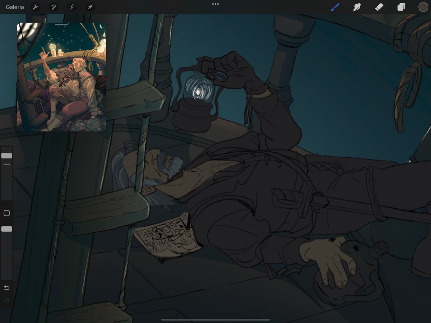Viewport: 431px width, 323px height.
Task: Return to Galeria
Action: 15,7
